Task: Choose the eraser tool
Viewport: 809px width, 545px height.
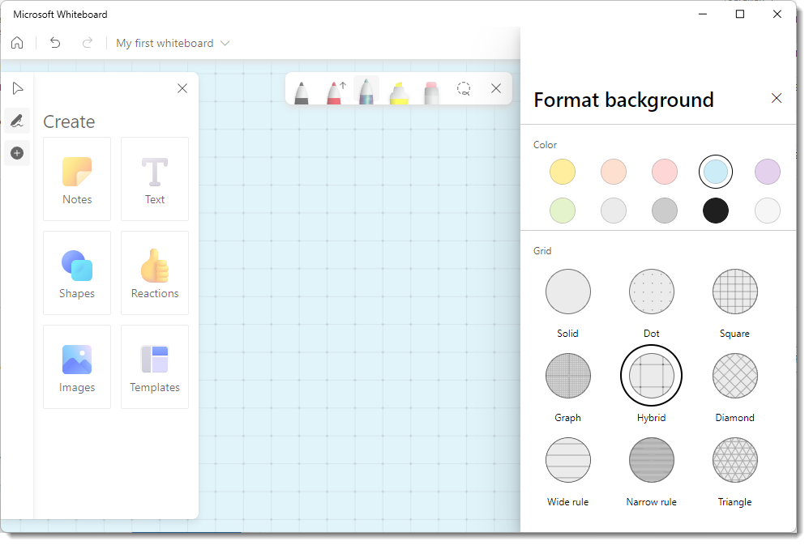Action: coord(431,92)
